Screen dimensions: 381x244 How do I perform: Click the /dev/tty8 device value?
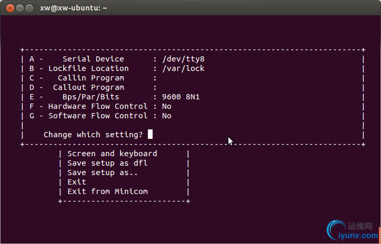click(x=183, y=59)
